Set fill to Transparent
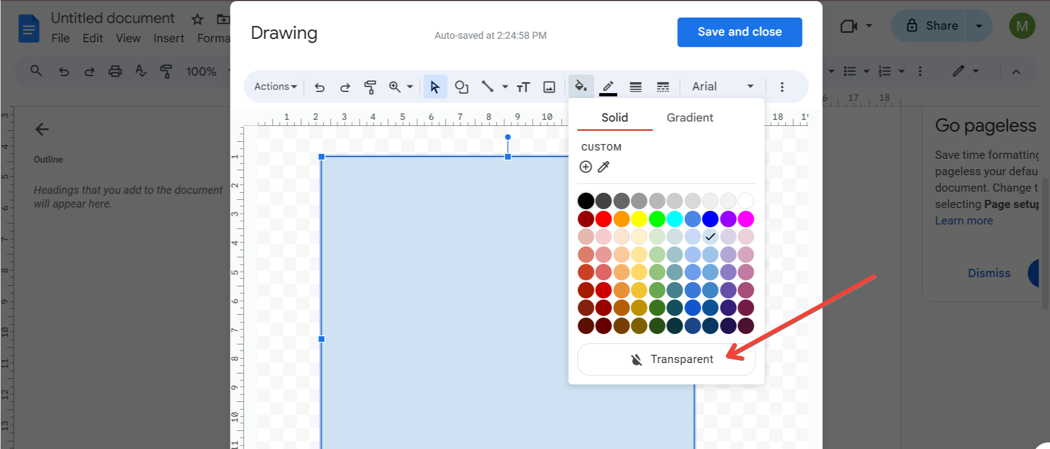Viewport: 1050px width, 449px height. [x=666, y=359]
